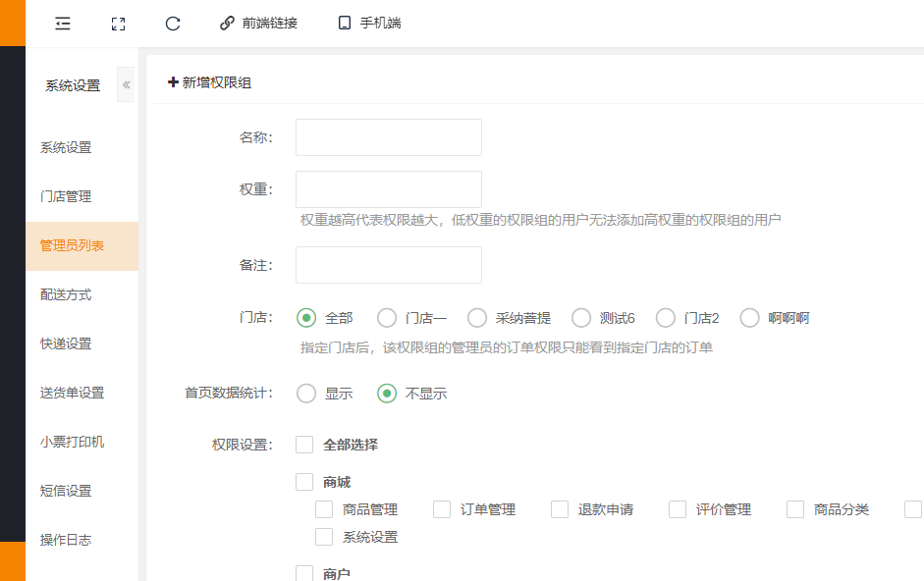Open the 手机端 mobile view
Screen dimensions: 924x581
pos(369,24)
